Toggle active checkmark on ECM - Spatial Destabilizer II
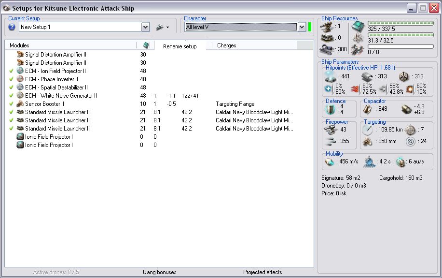Viewport: 442px width, 278px height. tap(11, 88)
